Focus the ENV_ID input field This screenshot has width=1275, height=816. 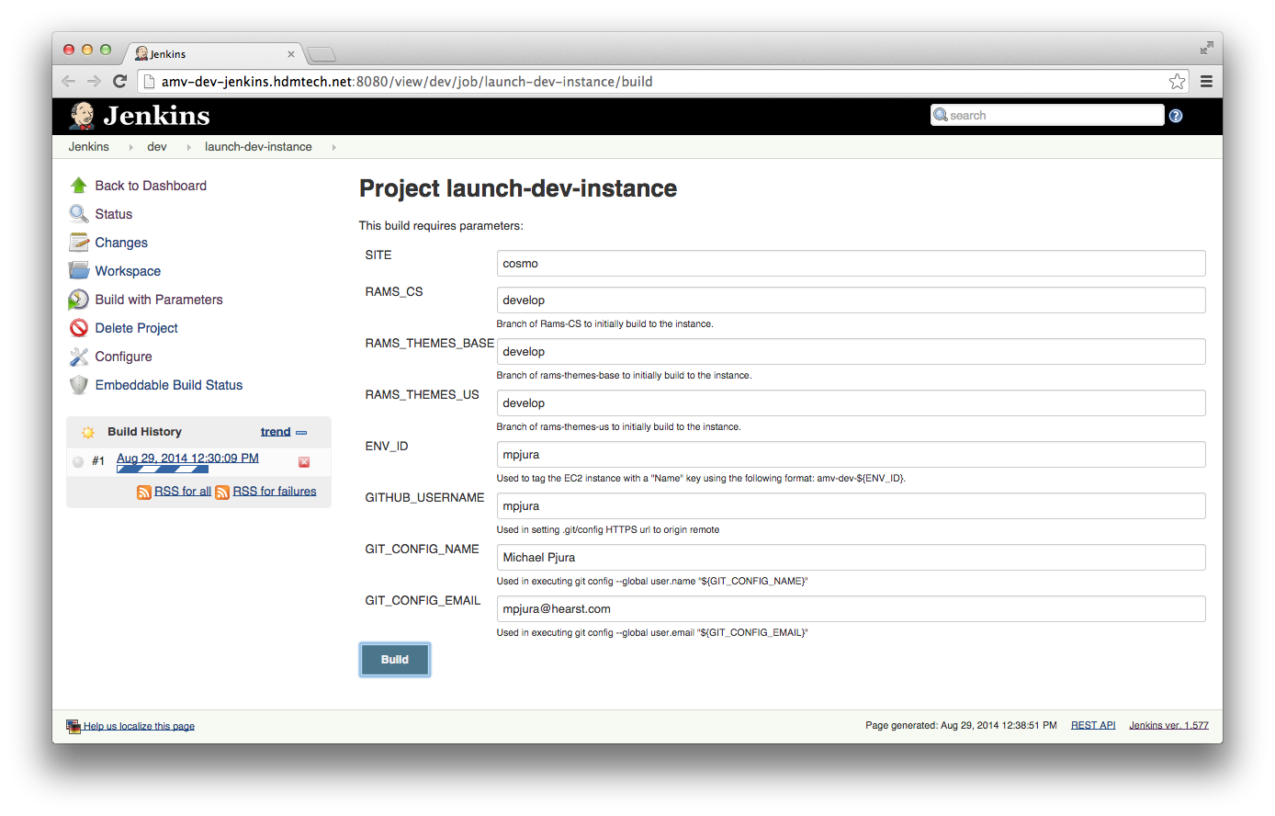(851, 455)
